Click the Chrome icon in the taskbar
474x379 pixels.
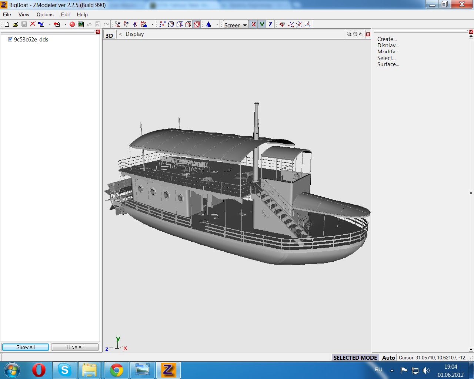click(x=116, y=370)
